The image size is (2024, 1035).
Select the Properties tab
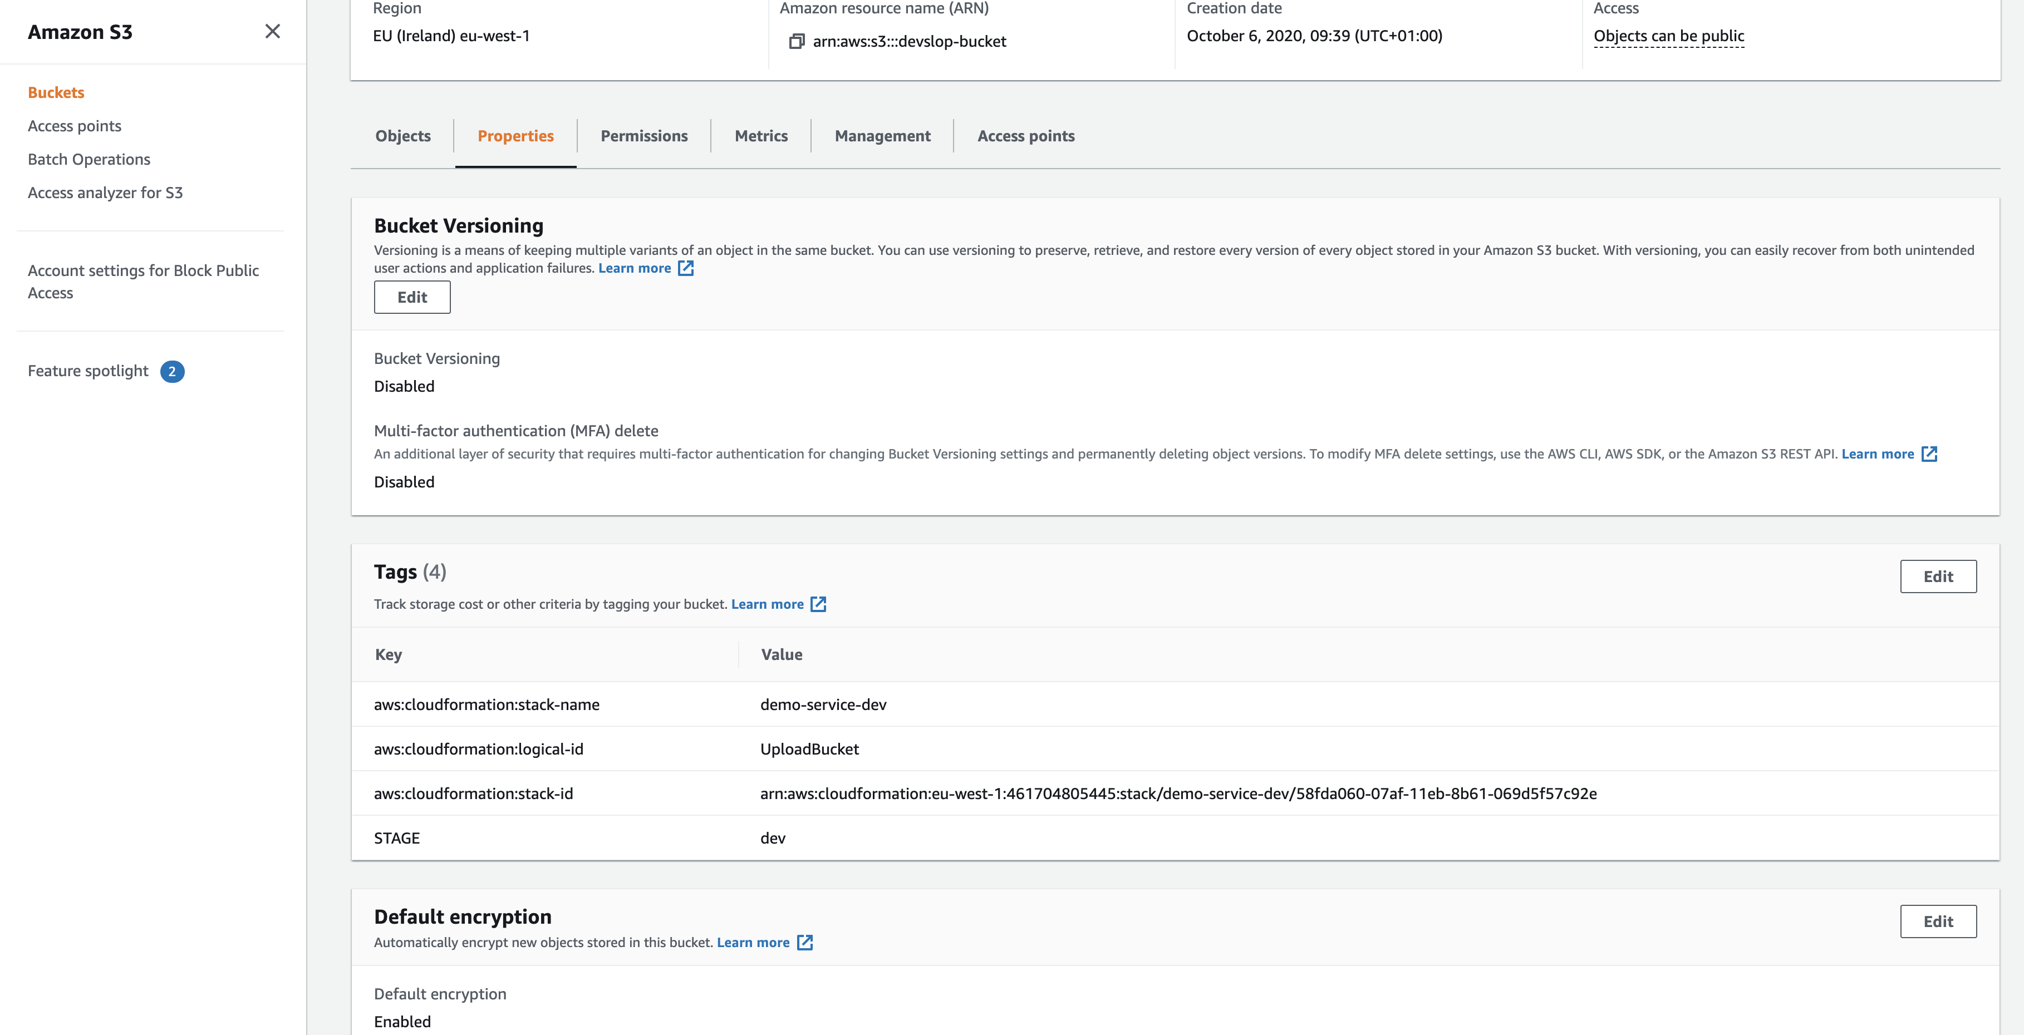515,136
